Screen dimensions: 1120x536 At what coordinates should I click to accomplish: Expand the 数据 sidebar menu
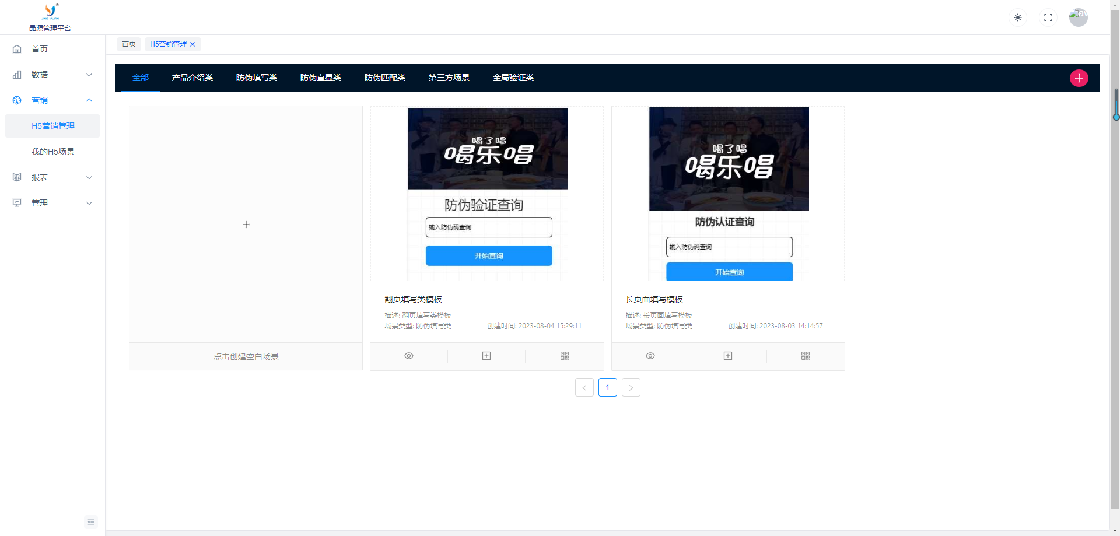(89, 75)
